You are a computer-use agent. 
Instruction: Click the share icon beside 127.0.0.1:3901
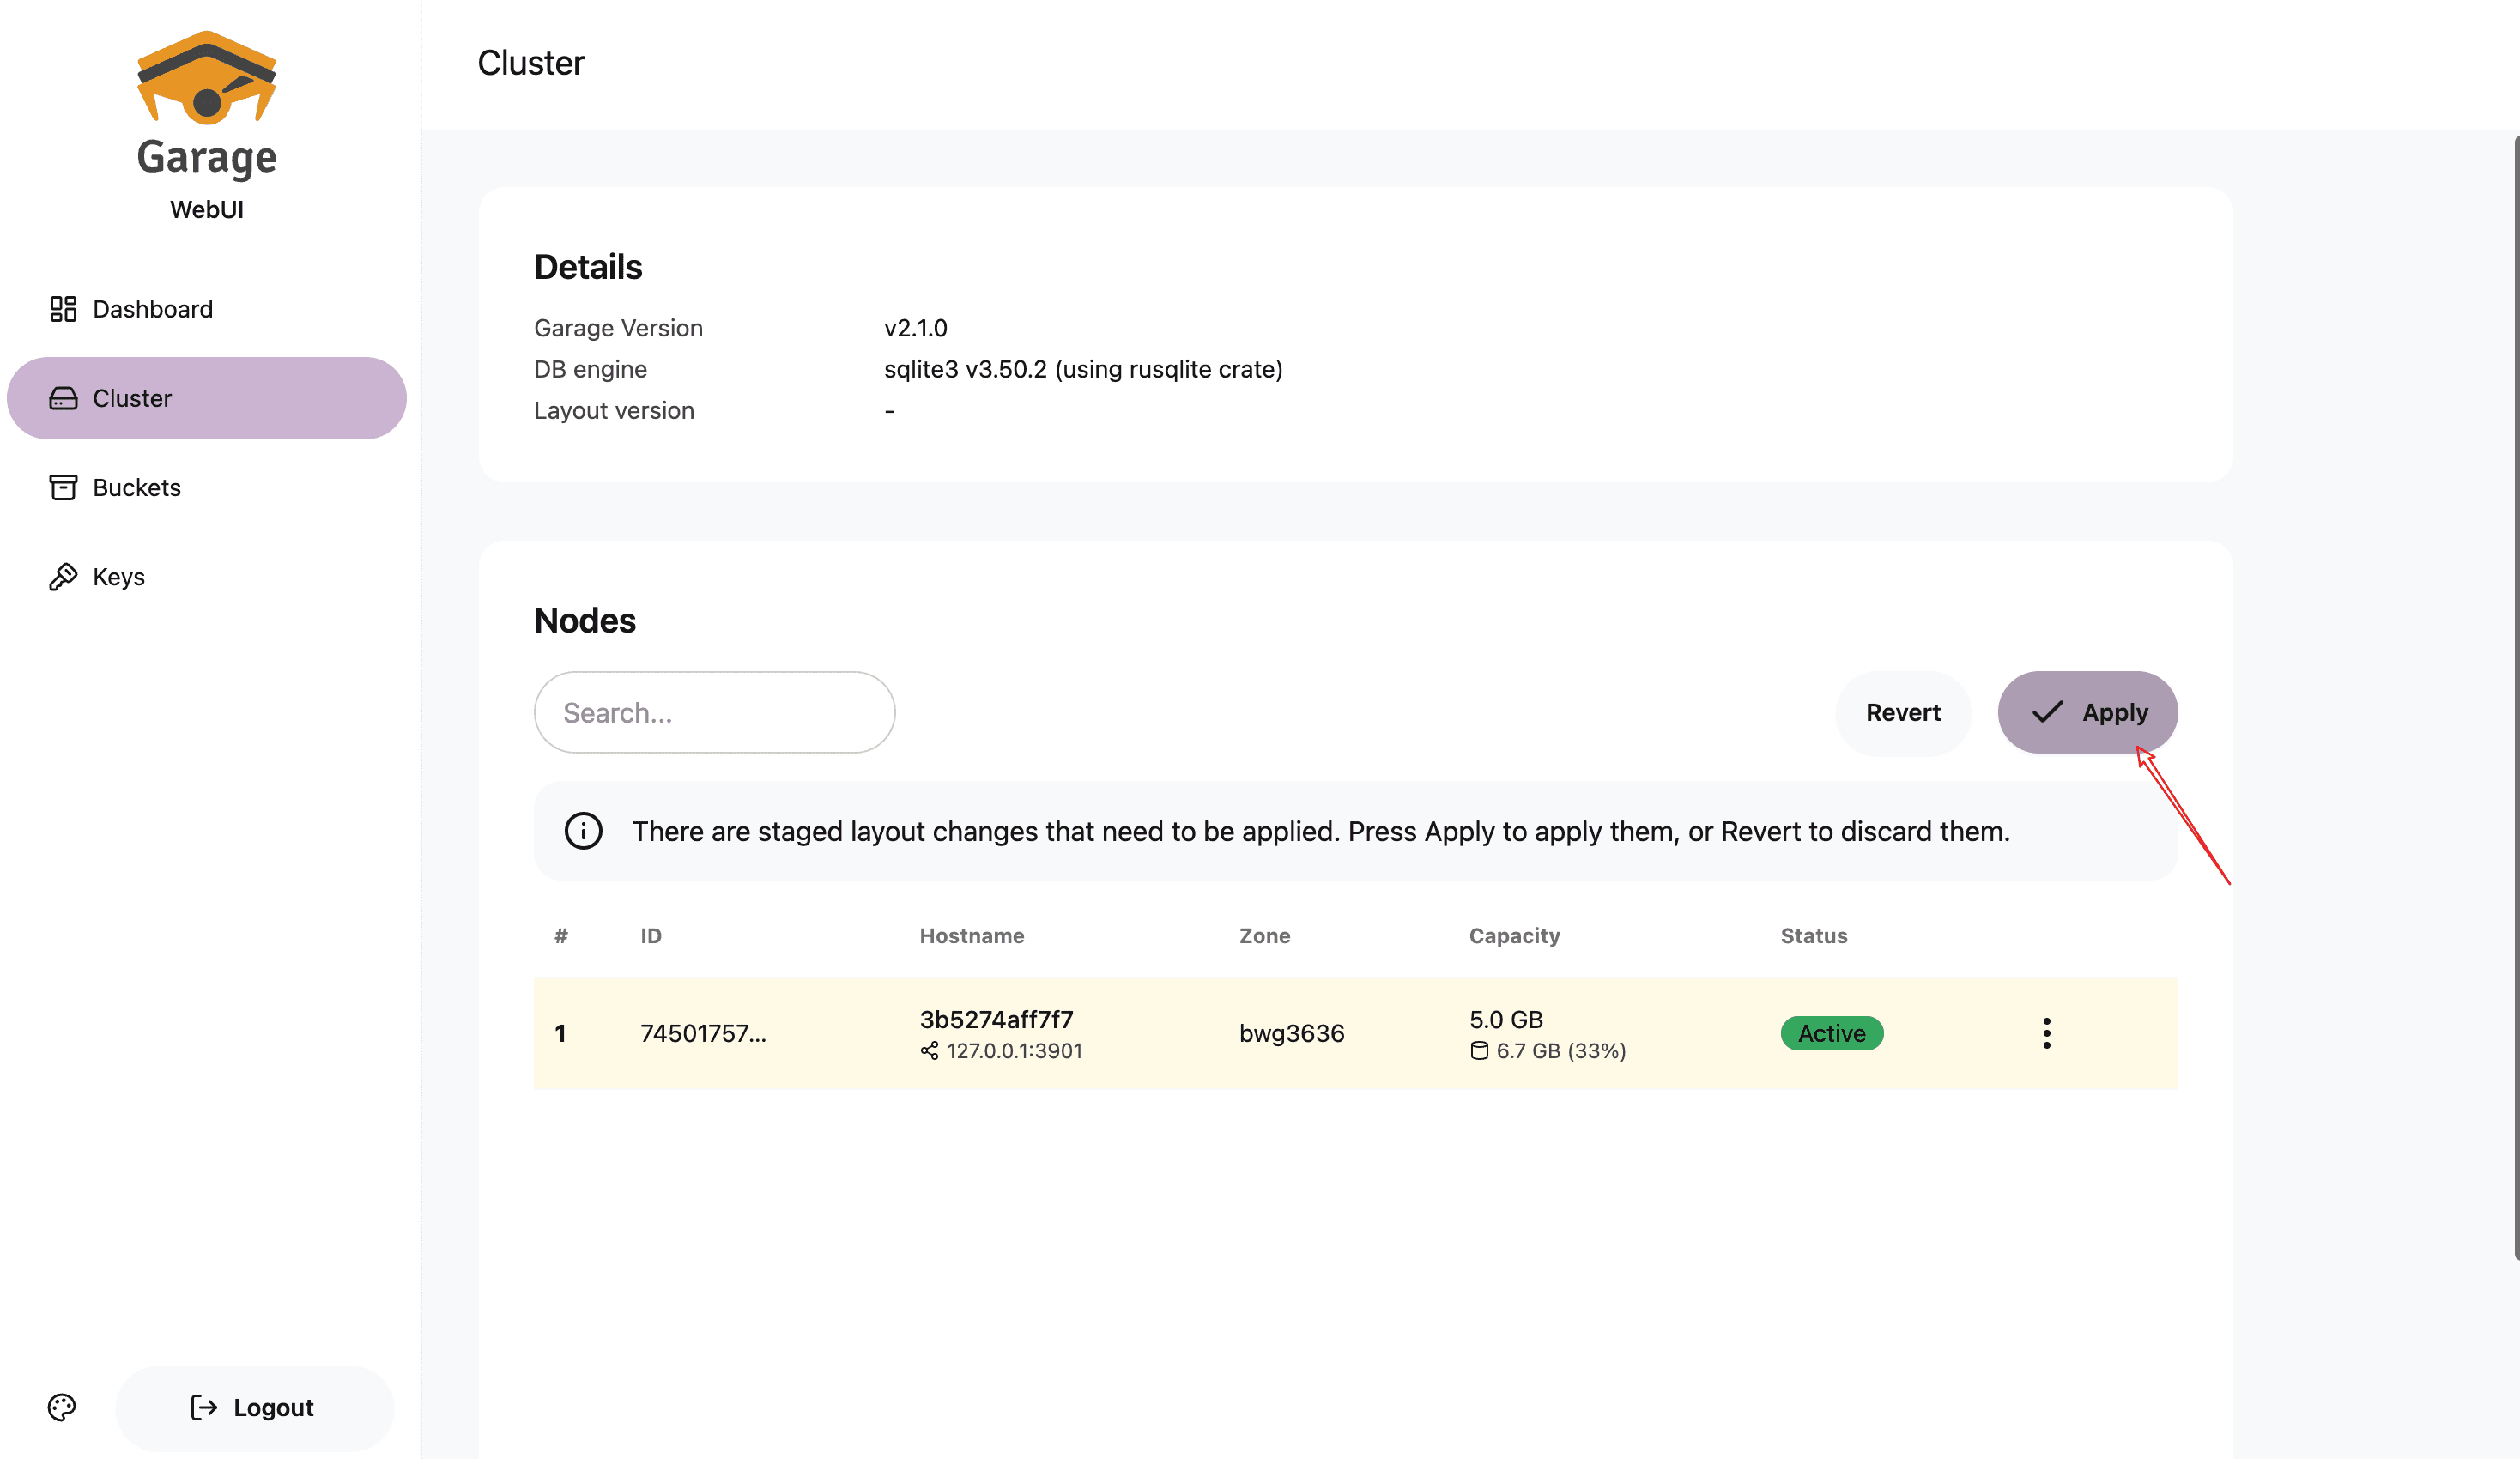[x=929, y=1051]
